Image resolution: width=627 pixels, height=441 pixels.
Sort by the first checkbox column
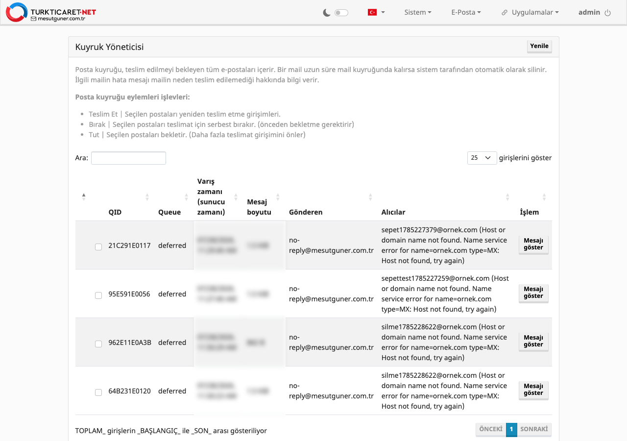pyautogui.click(x=84, y=197)
